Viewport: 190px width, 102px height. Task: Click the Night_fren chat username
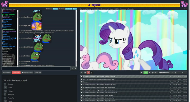tap(27, 26)
